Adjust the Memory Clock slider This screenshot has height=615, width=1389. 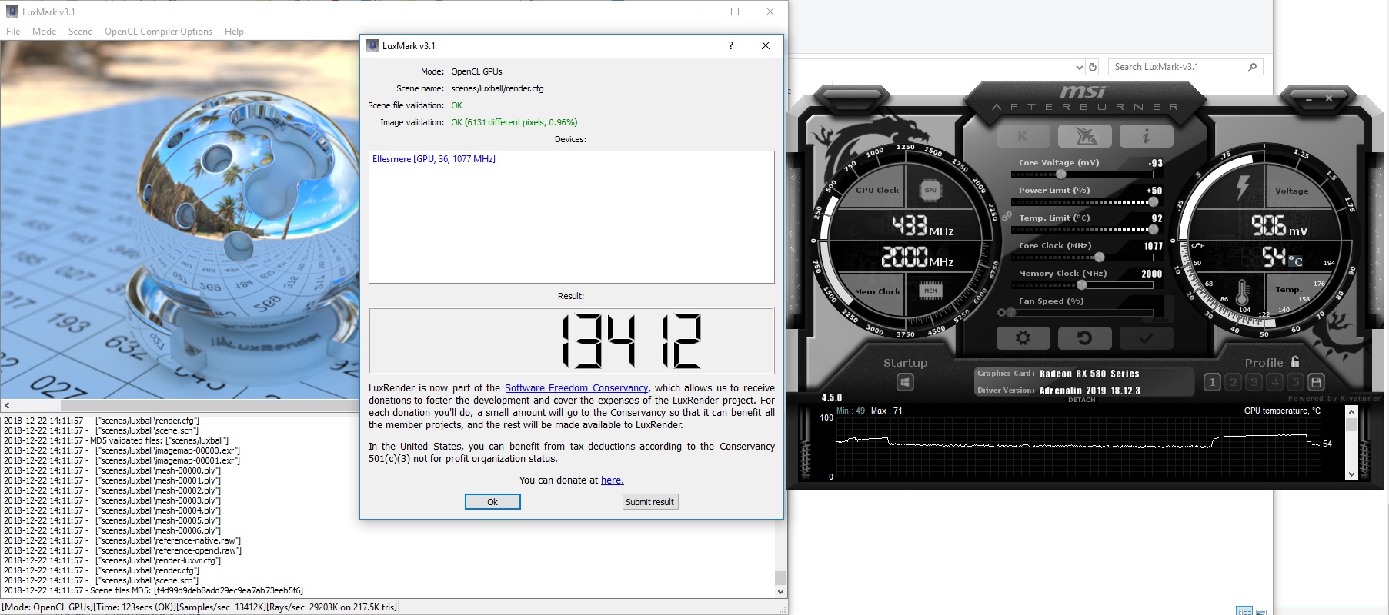click(x=1082, y=285)
